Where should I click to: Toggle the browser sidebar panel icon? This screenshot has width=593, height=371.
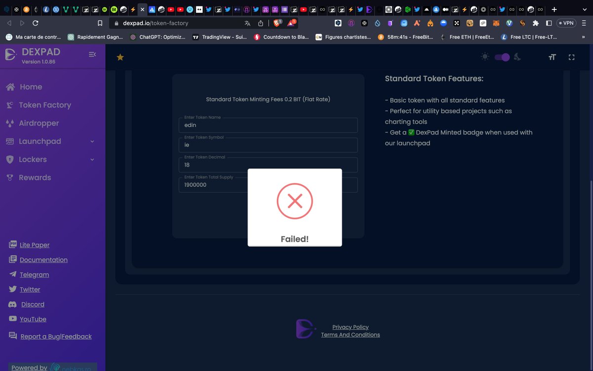[549, 23]
